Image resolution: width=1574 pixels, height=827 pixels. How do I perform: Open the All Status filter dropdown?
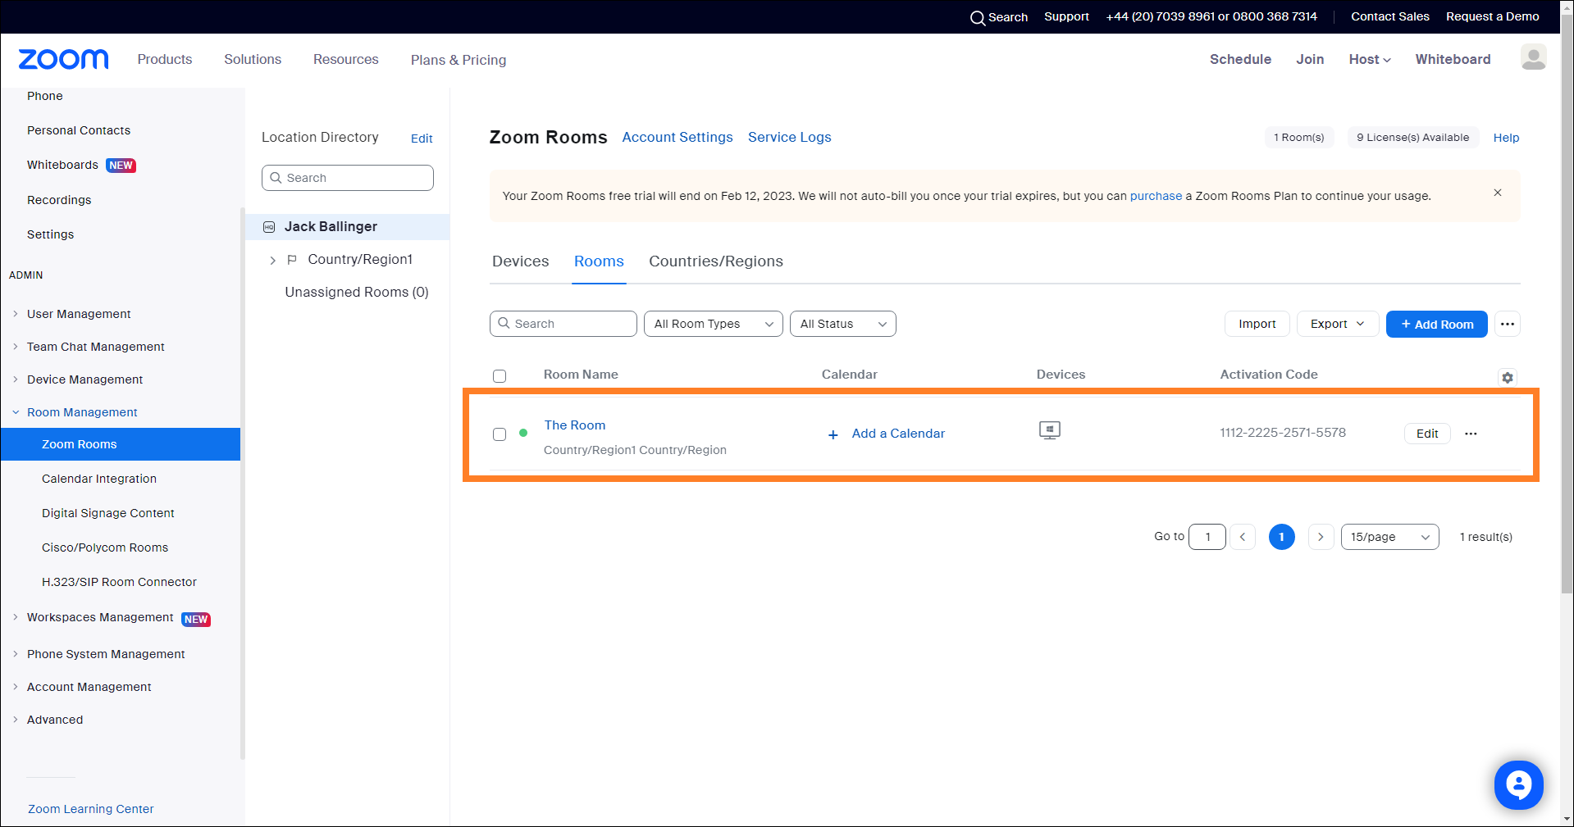(x=842, y=324)
